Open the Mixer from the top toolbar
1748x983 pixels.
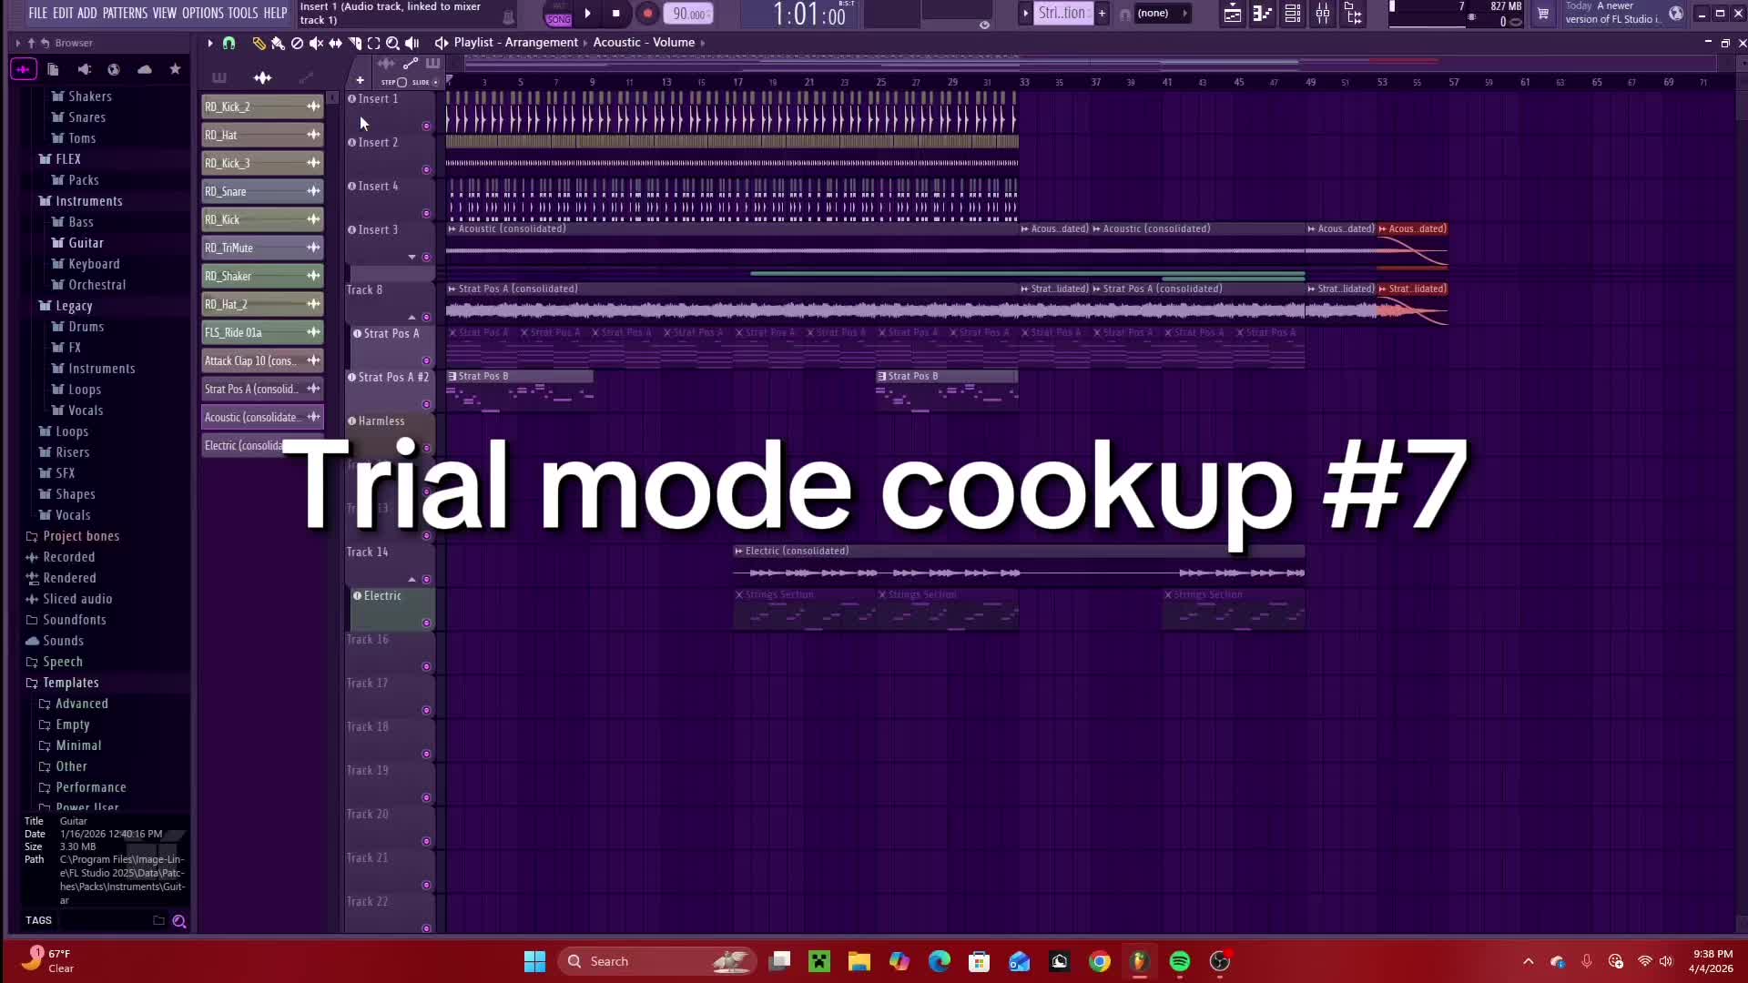click(x=1323, y=14)
